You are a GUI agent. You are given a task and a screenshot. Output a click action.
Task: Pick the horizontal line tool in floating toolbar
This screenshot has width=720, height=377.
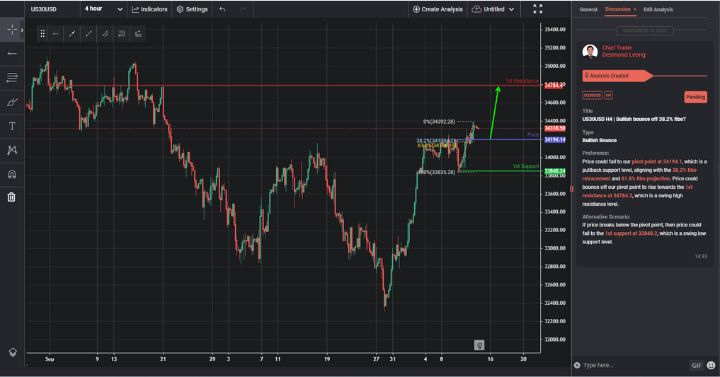pos(55,33)
